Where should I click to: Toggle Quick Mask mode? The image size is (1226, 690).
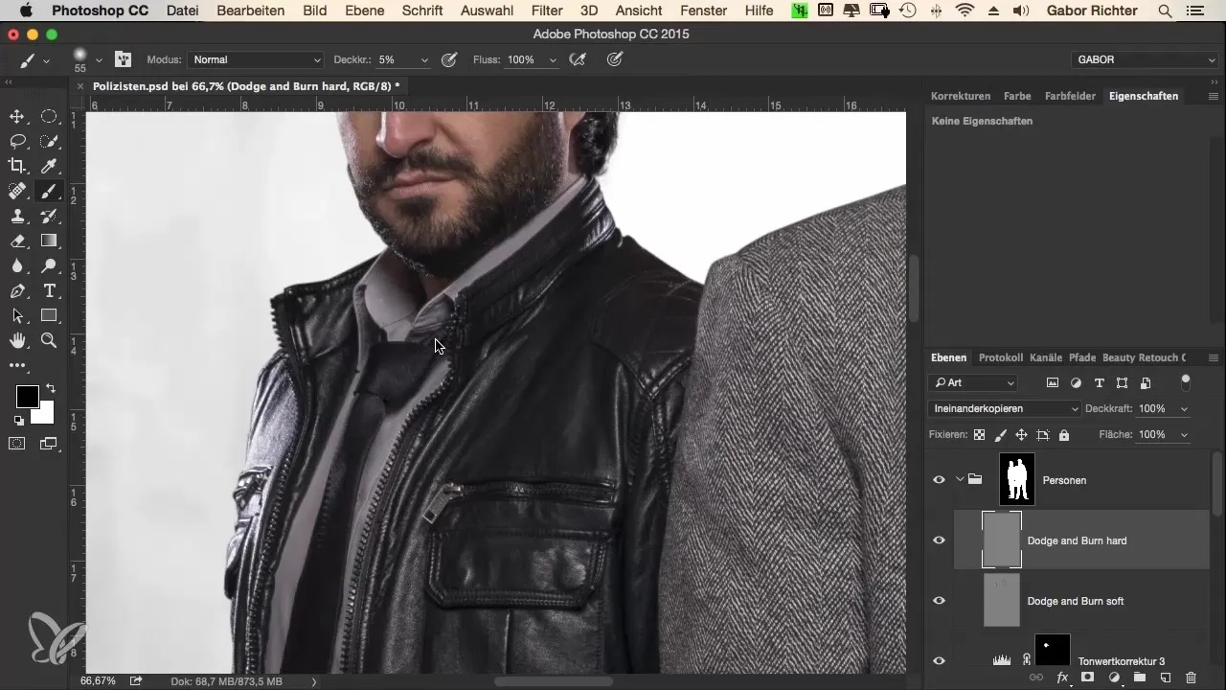click(17, 444)
